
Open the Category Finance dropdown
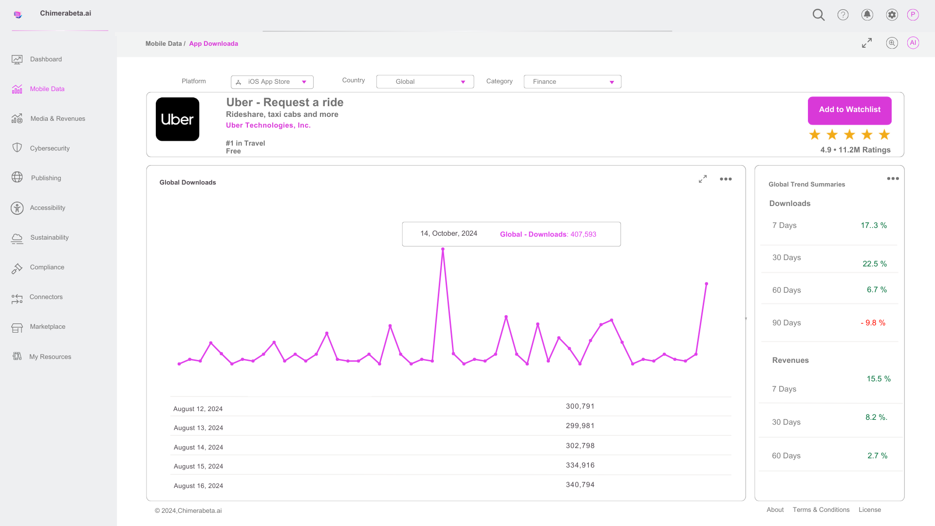pos(572,82)
